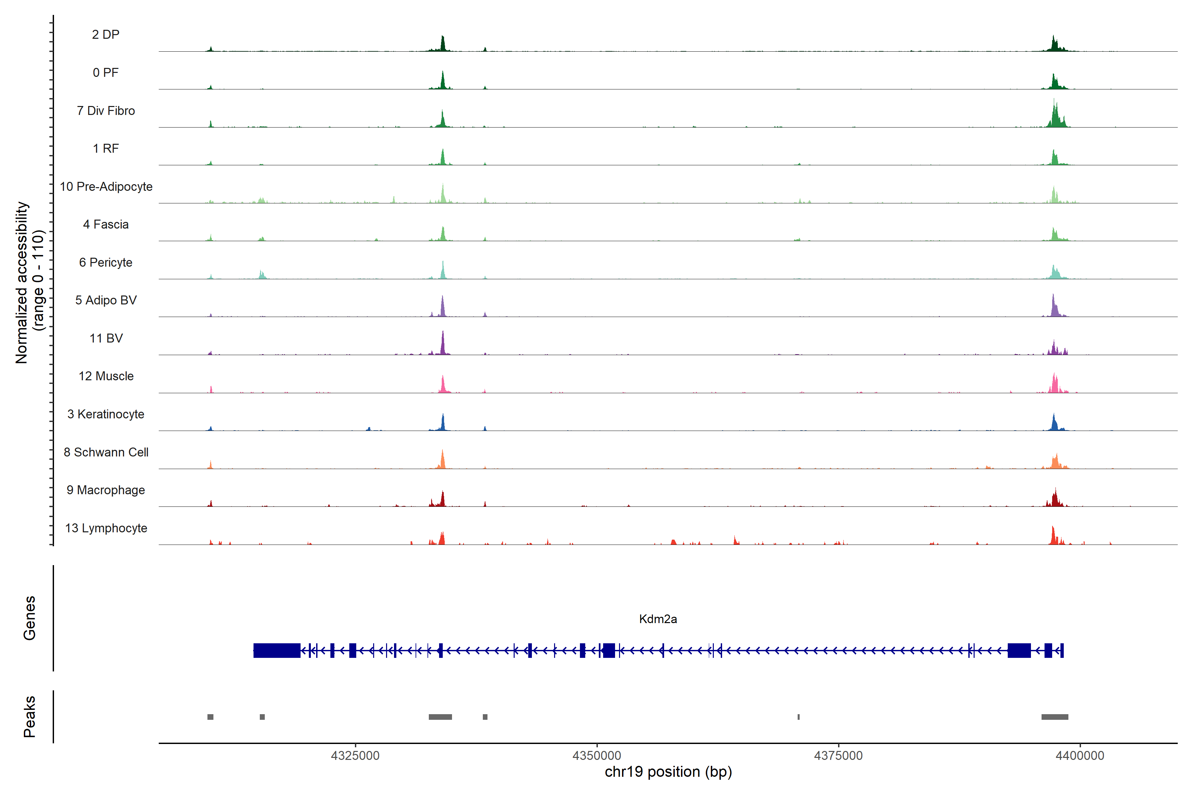The height and width of the screenshot is (795, 1193).
Task: Click the leftmost small gray peak marker
Action: tap(210, 716)
